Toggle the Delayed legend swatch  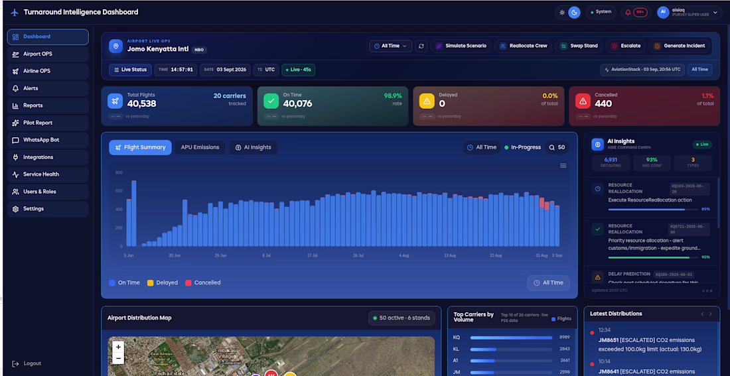[x=151, y=283]
